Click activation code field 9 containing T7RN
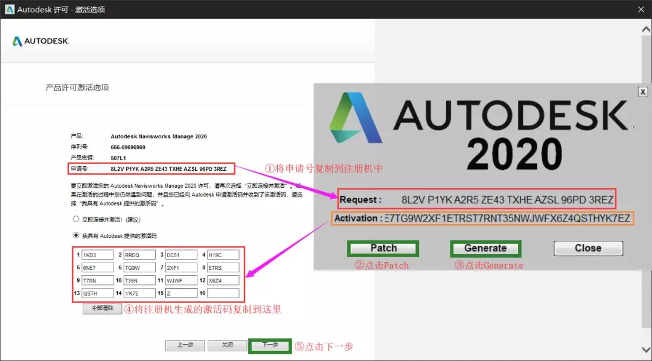 click(x=98, y=280)
